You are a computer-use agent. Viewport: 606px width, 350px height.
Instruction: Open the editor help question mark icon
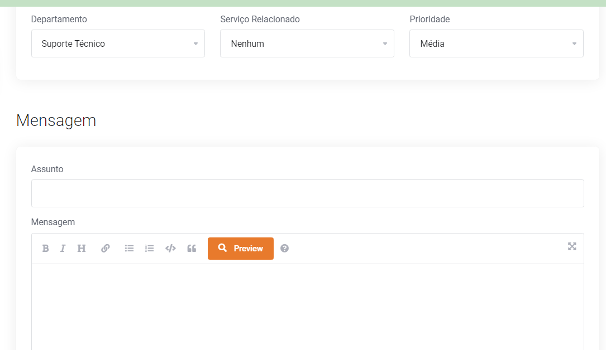(284, 249)
